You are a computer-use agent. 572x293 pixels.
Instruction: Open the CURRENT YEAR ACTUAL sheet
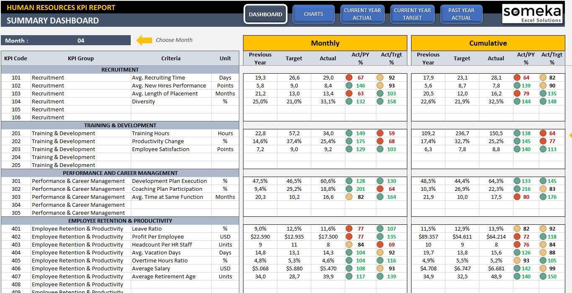coord(362,14)
